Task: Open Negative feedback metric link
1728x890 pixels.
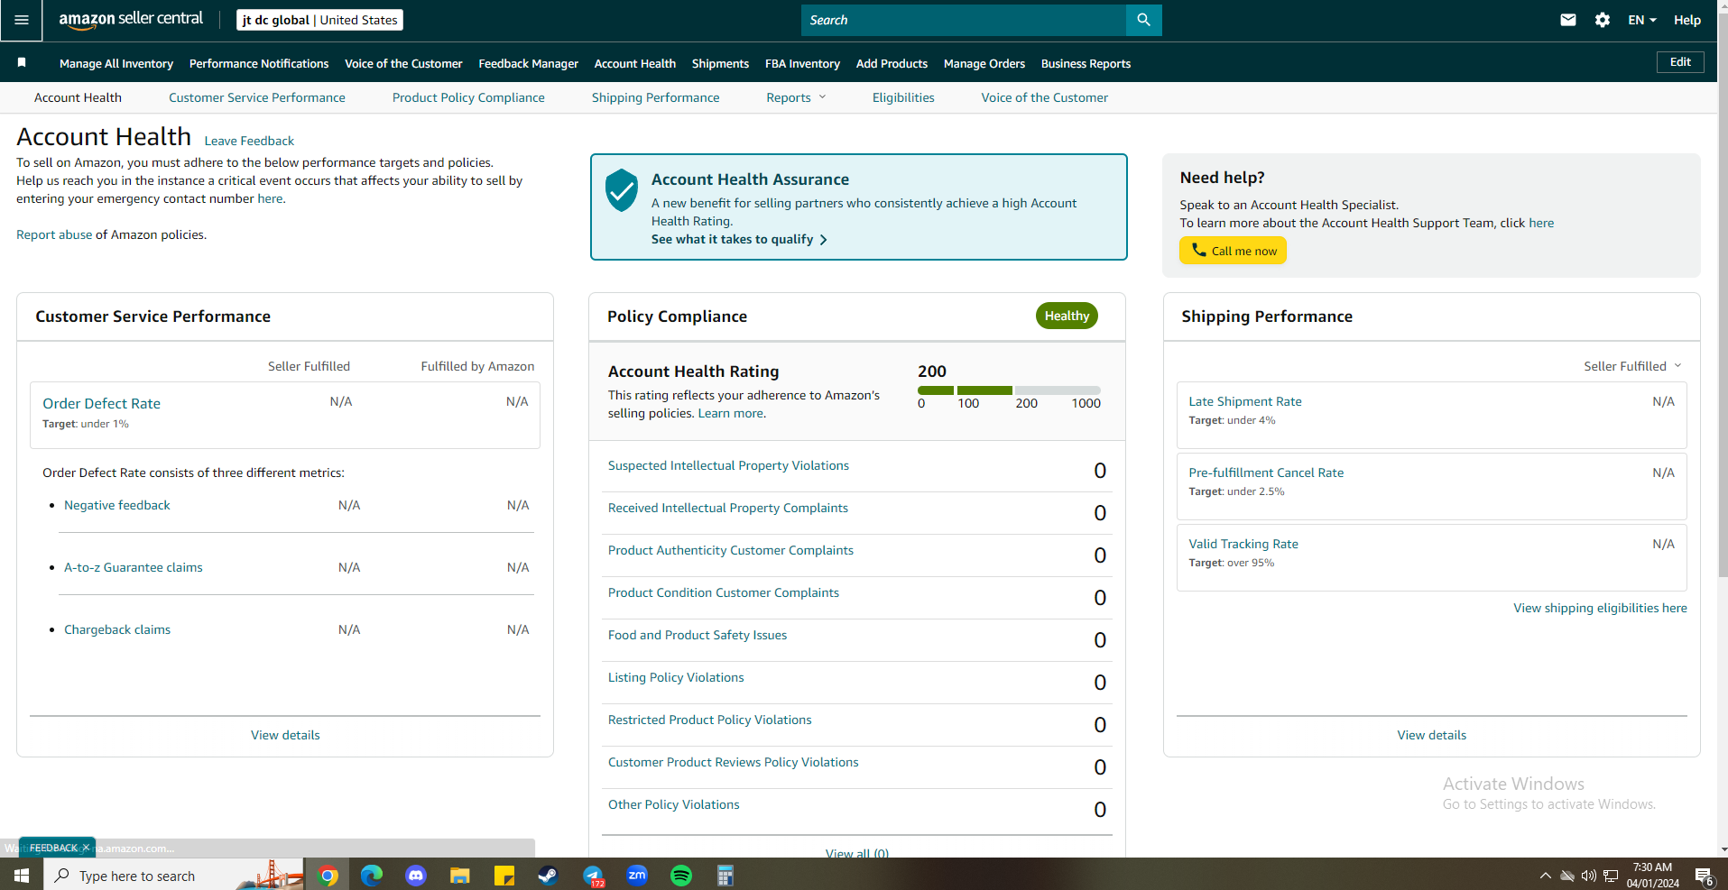Action: tap(117, 505)
